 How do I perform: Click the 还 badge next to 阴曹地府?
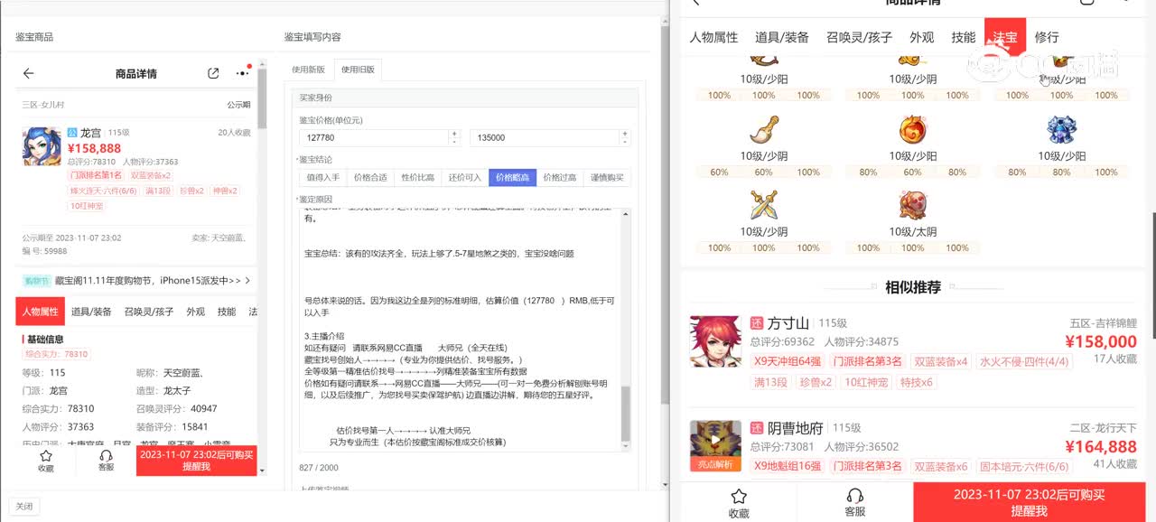click(757, 428)
